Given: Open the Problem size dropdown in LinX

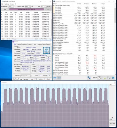Looking at the screenshot, I should (11, 7).
